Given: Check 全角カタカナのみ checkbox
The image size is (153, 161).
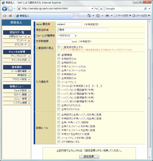Looking at the screenshot, I should pyautogui.click(x=59, y=109).
